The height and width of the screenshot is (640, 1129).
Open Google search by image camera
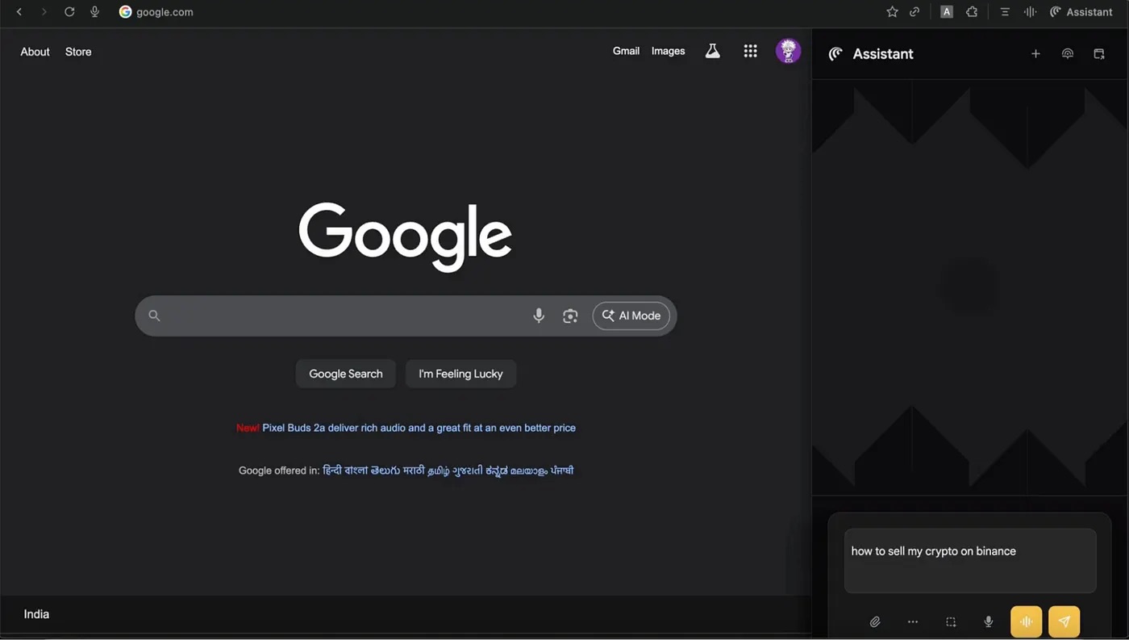570,316
